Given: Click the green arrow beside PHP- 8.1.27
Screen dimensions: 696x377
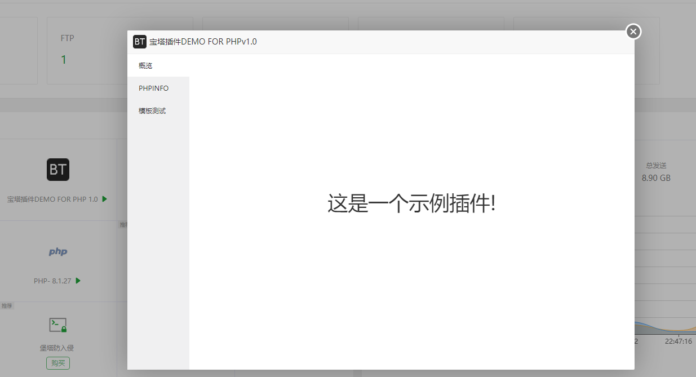Looking at the screenshot, I should [78, 281].
